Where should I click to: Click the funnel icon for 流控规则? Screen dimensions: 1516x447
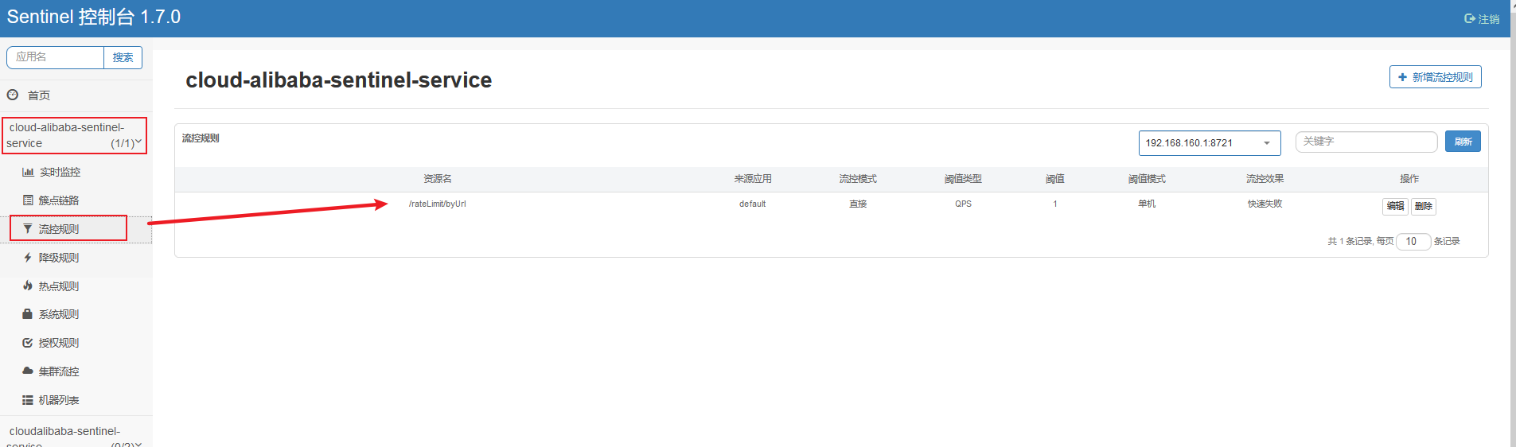click(28, 229)
